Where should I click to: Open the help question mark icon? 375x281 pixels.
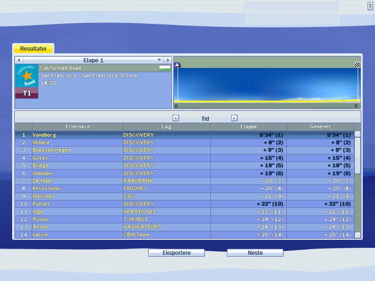point(370,6)
